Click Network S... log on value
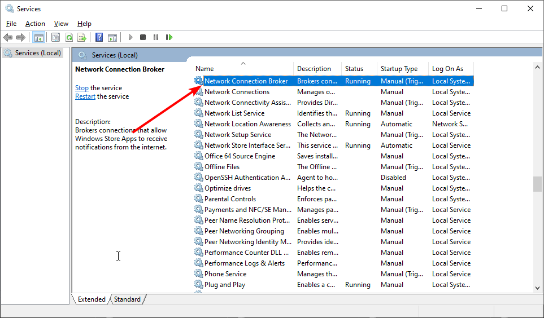Viewport: 544px width, 318px height. click(450, 123)
